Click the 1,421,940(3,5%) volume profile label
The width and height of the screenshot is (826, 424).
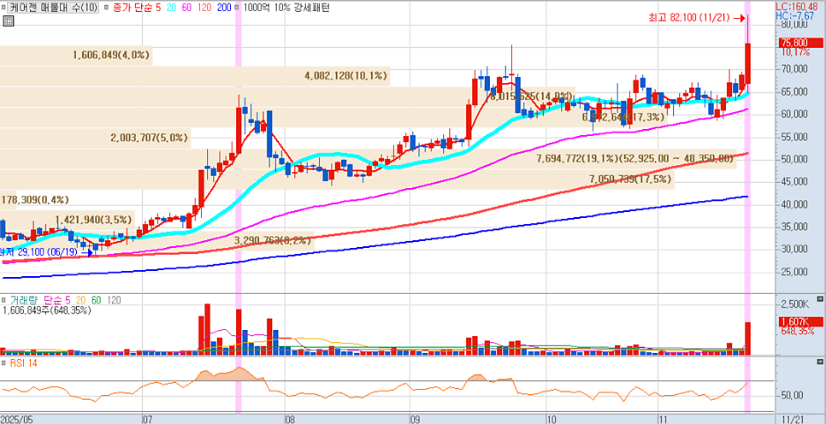[94, 221]
